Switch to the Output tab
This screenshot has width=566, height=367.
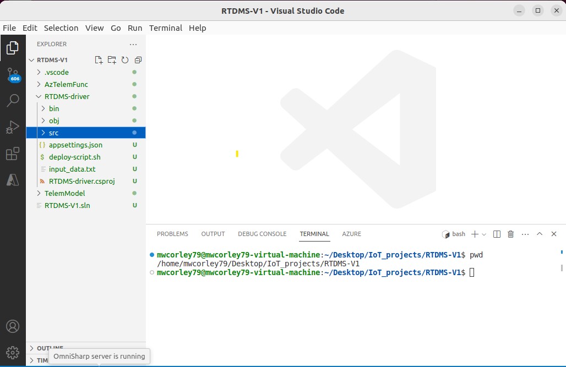[213, 234]
